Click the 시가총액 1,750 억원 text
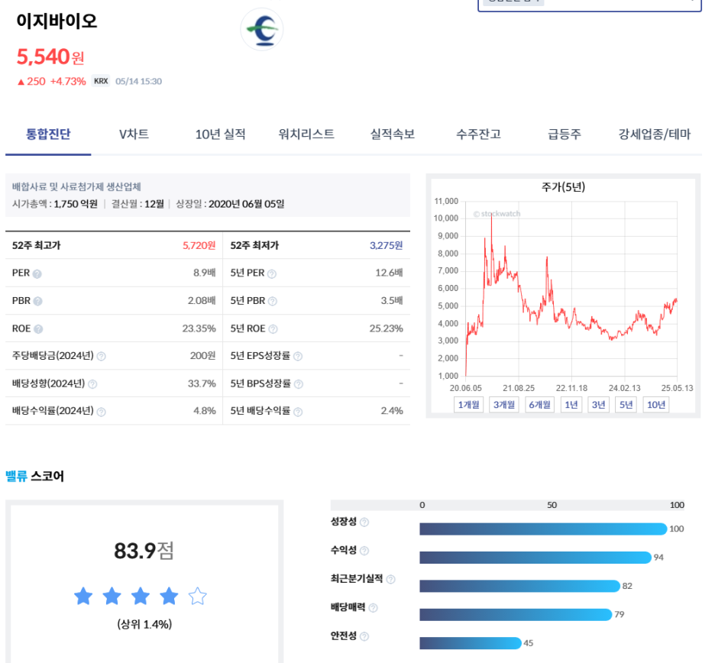The width and height of the screenshot is (715, 663). point(55,204)
